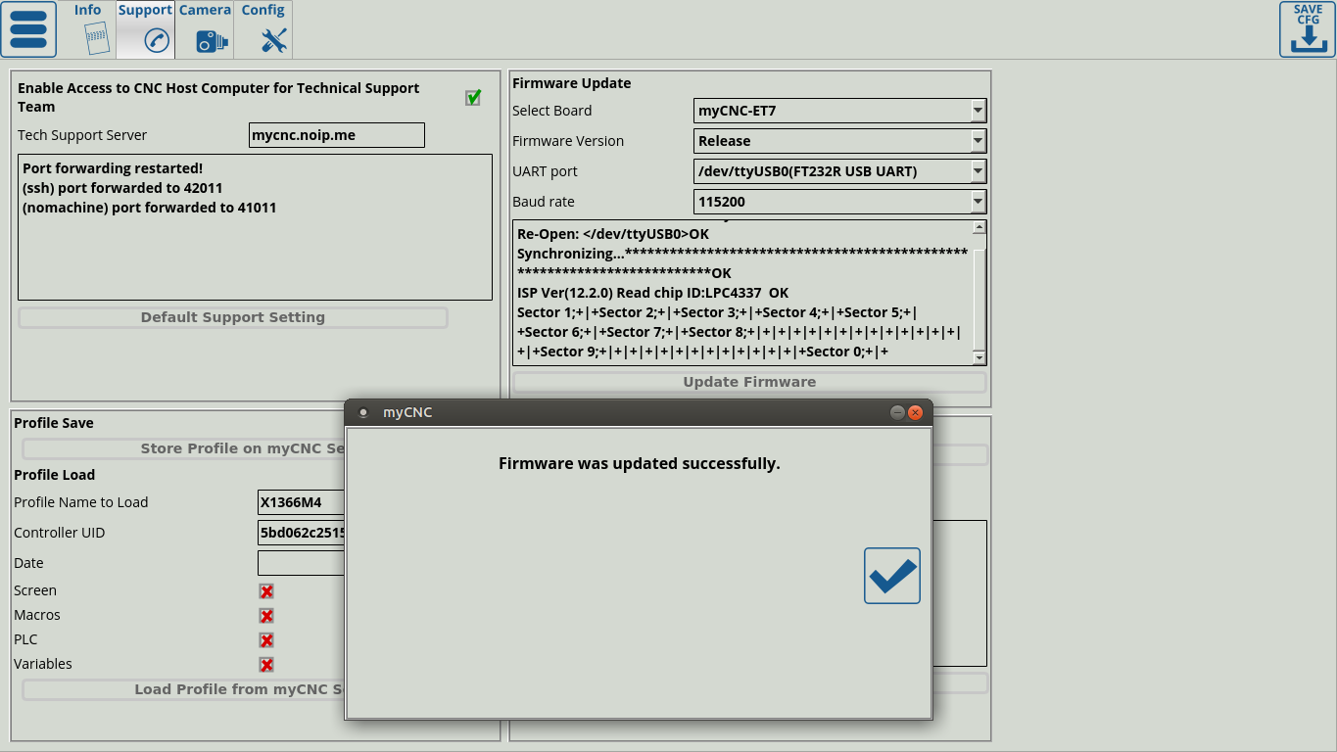Expand the Select Board dropdown
Viewport: 1337px width, 752px height.
(978, 111)
